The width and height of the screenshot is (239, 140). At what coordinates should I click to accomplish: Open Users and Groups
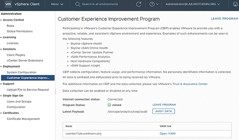pyautogui.click(x=19, y=101)
